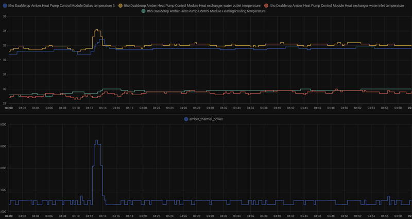Click the 04:12 tick on temperature chart

[x=89, y=108]
